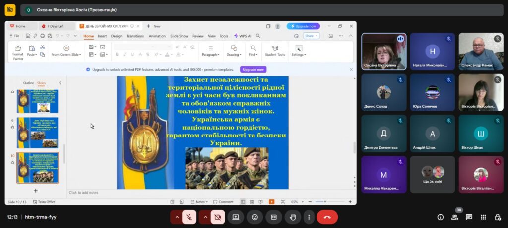Expand the Paragraph dropdown
Screen dimensions: 508x228
pos(210,55)
